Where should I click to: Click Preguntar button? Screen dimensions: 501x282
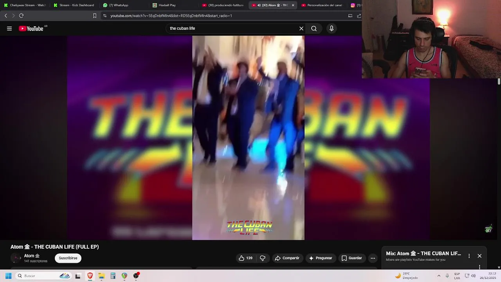tap(321, 258)
